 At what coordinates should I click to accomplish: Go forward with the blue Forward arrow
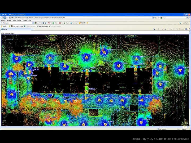(x=5, y=18)
